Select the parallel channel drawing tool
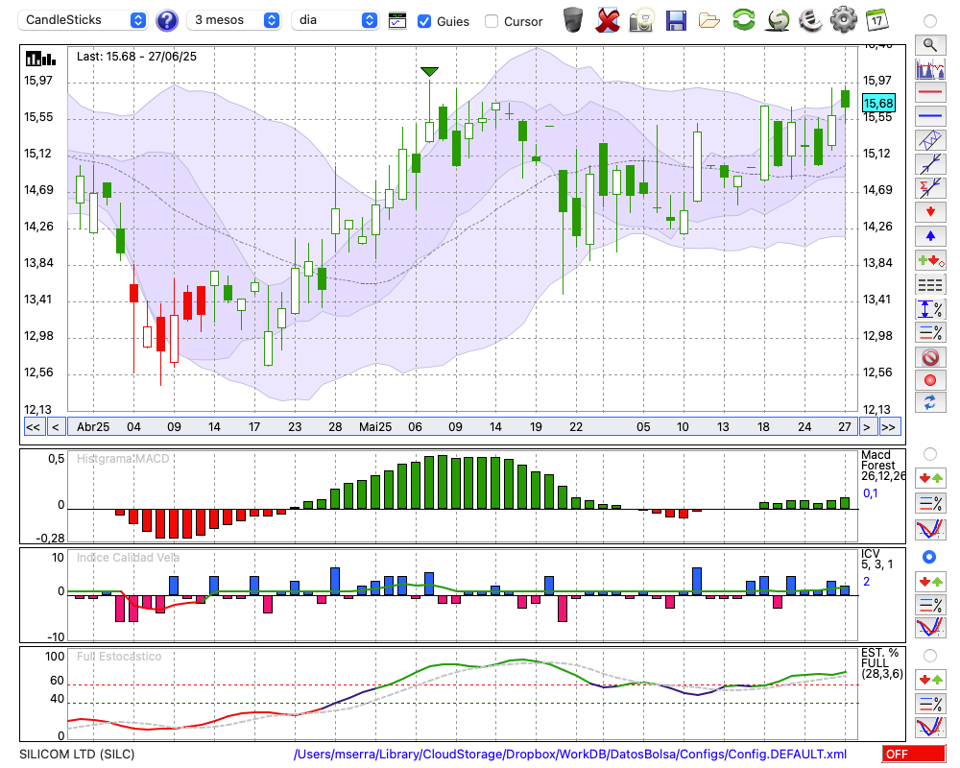Image resolution: width=960 pixels, height=768 pixels. tap(930, 139)
